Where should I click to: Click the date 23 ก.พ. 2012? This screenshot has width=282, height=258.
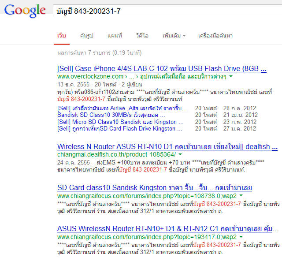coord(240,122)
